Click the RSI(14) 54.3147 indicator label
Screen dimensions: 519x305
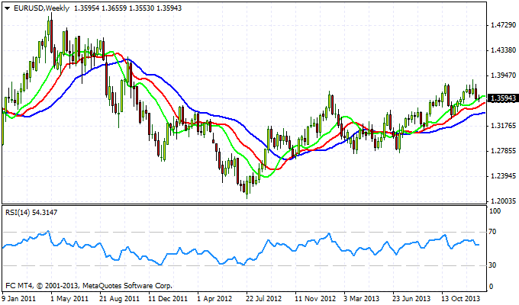coord(31,213)
